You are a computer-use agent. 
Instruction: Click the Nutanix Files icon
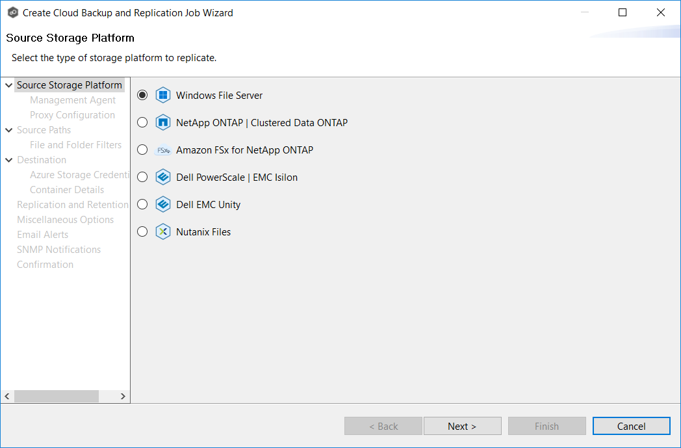tap(163, 232)
